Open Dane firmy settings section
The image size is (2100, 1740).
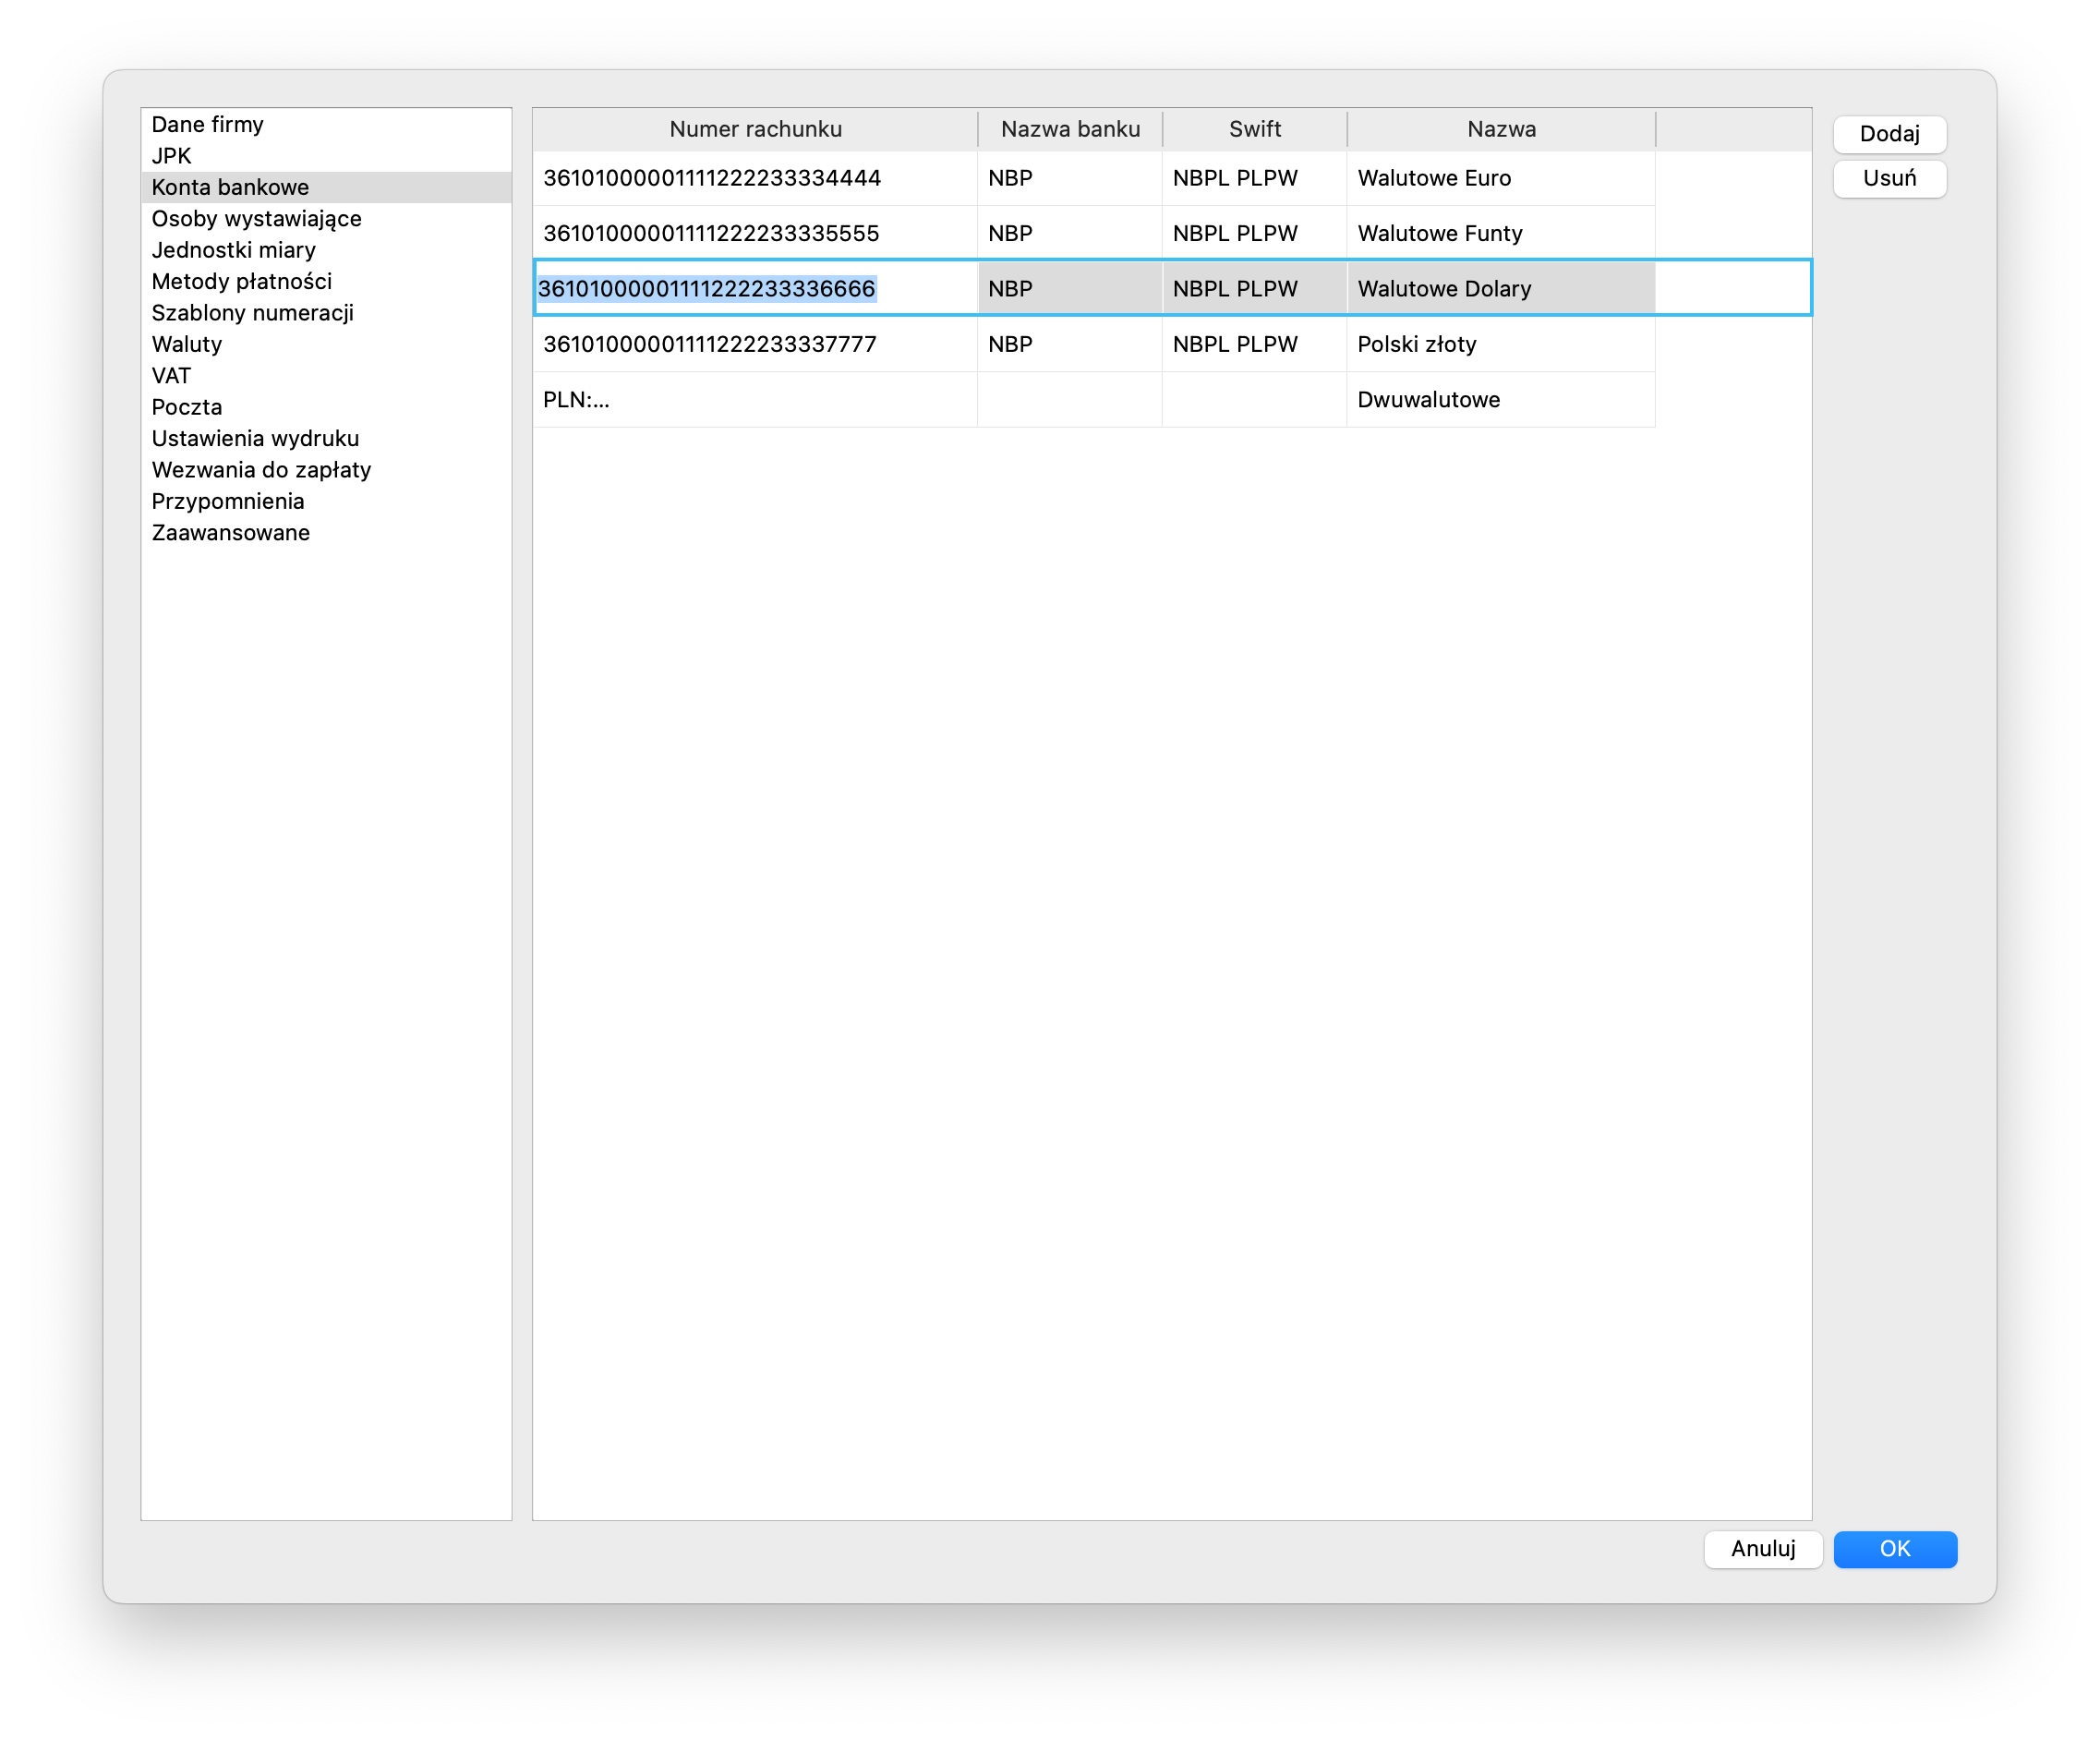(326, 124)
